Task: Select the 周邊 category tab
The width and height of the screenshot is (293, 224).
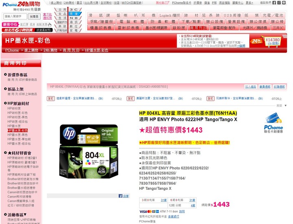Action: coord(74,14)
